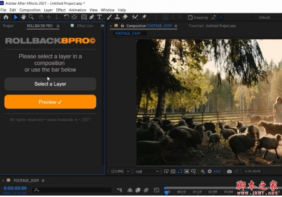
Task: Open the Composition panel hamburger menu
Action: click(176, 26)
